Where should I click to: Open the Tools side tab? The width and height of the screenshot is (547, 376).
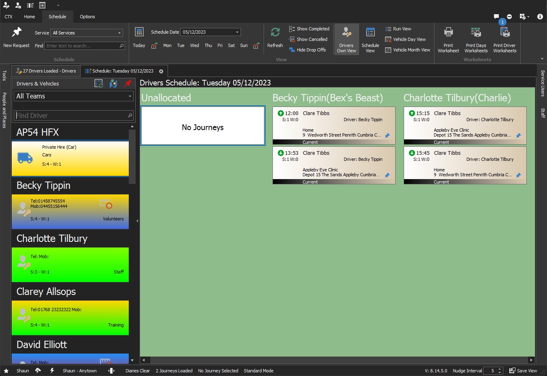(4, 75)
